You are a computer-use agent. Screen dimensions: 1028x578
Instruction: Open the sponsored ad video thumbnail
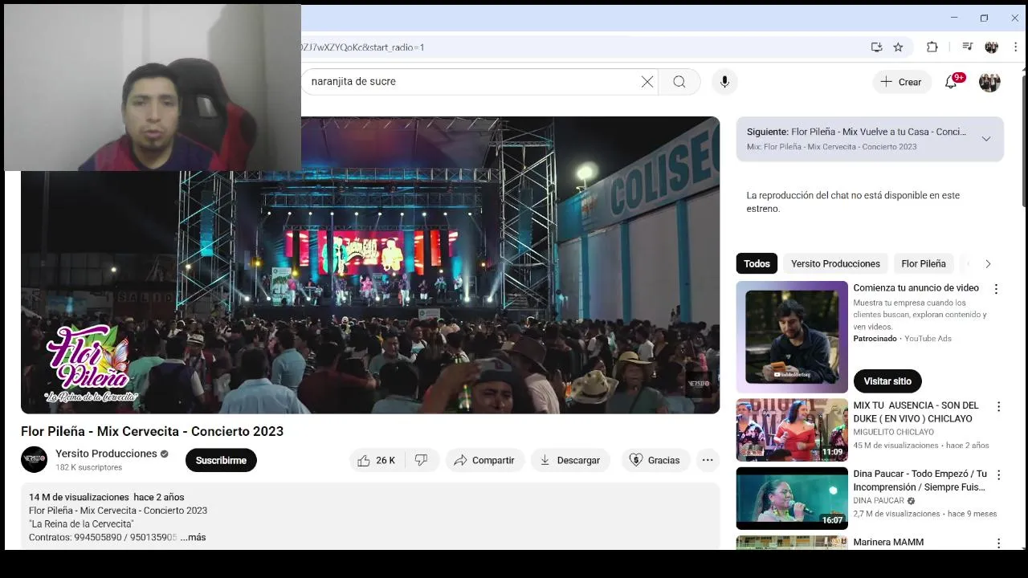coord(792,337)
